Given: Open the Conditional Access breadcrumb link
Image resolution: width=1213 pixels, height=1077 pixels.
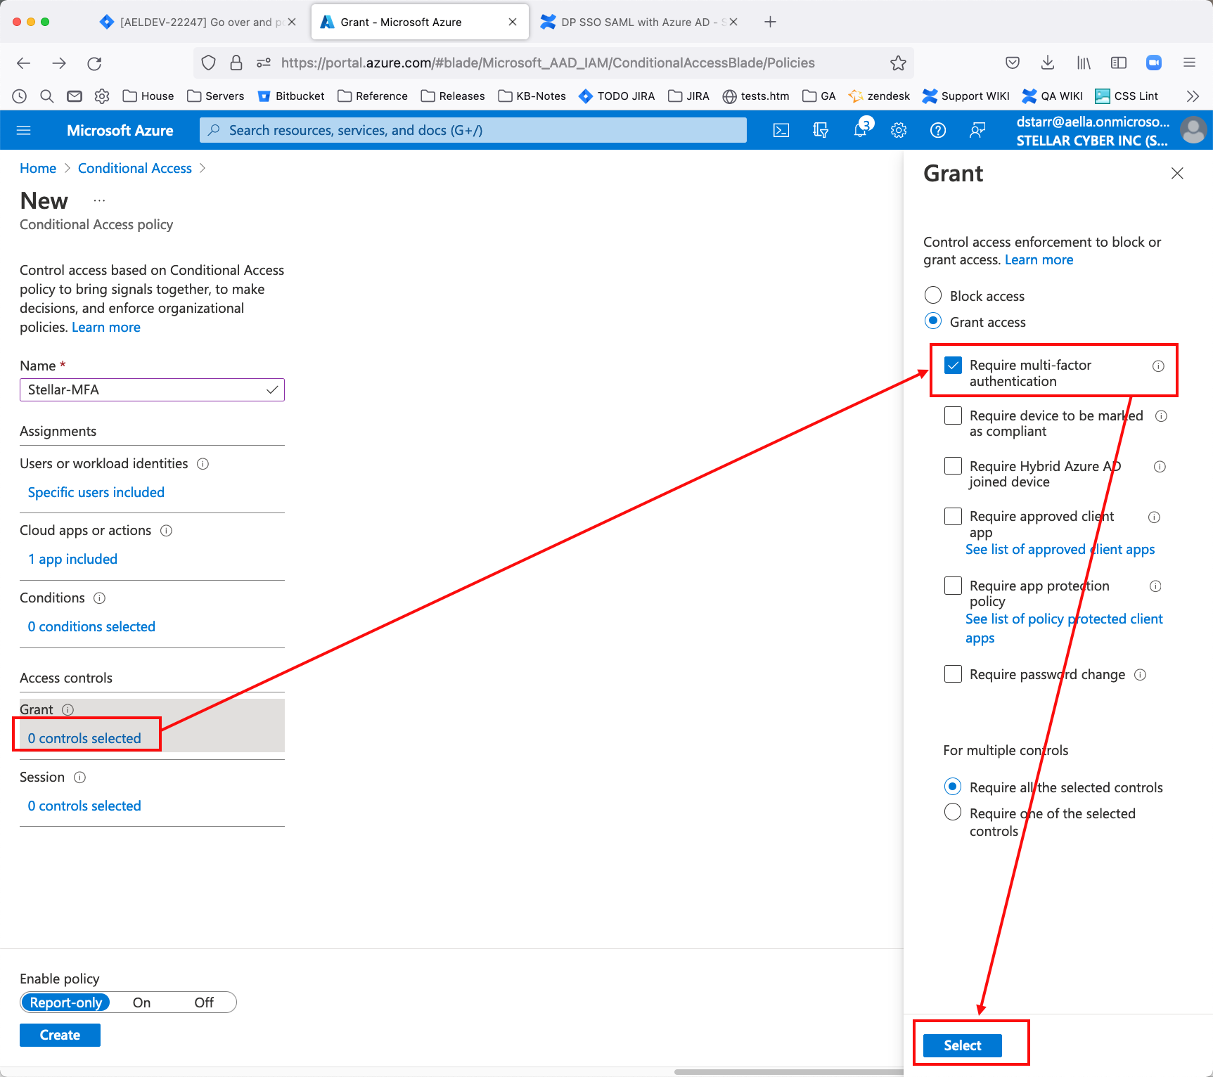Looking at the screenshot, I should click(135, 169).
